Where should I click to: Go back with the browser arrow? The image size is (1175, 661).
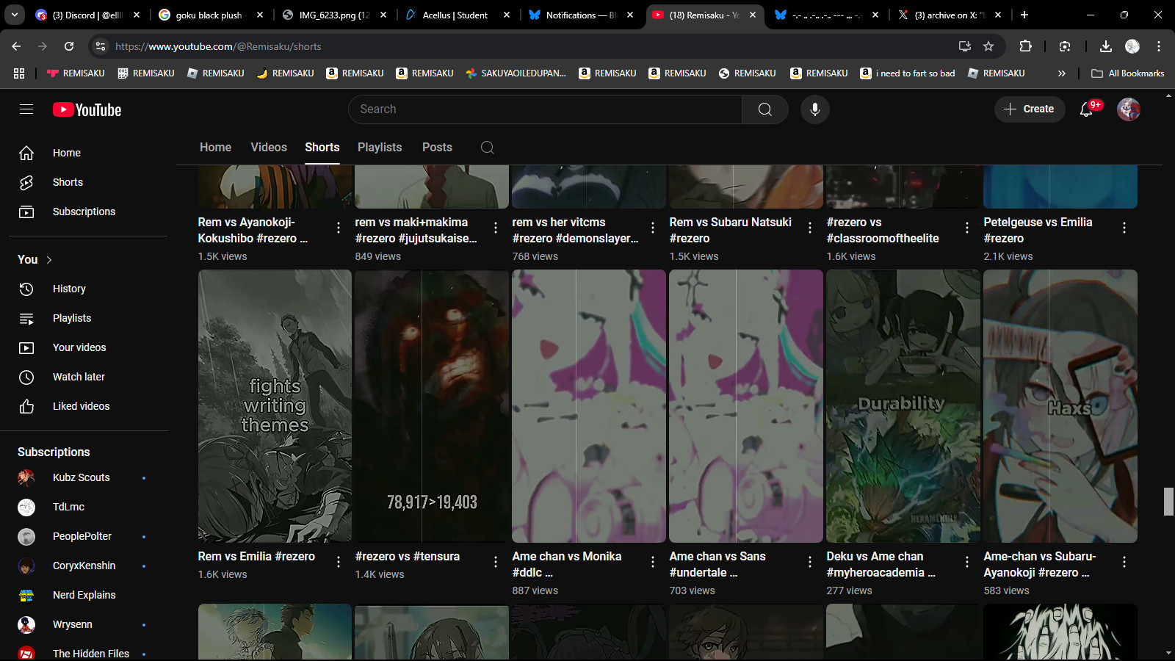pyautogui.click(x=16, y=46)
